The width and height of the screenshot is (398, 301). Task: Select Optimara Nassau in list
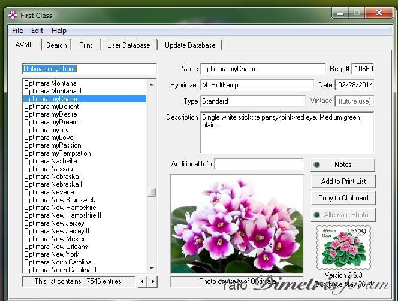pos(85,169)
